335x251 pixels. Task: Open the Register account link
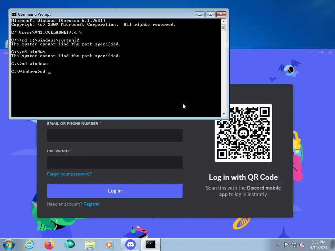tap(92, 204)
